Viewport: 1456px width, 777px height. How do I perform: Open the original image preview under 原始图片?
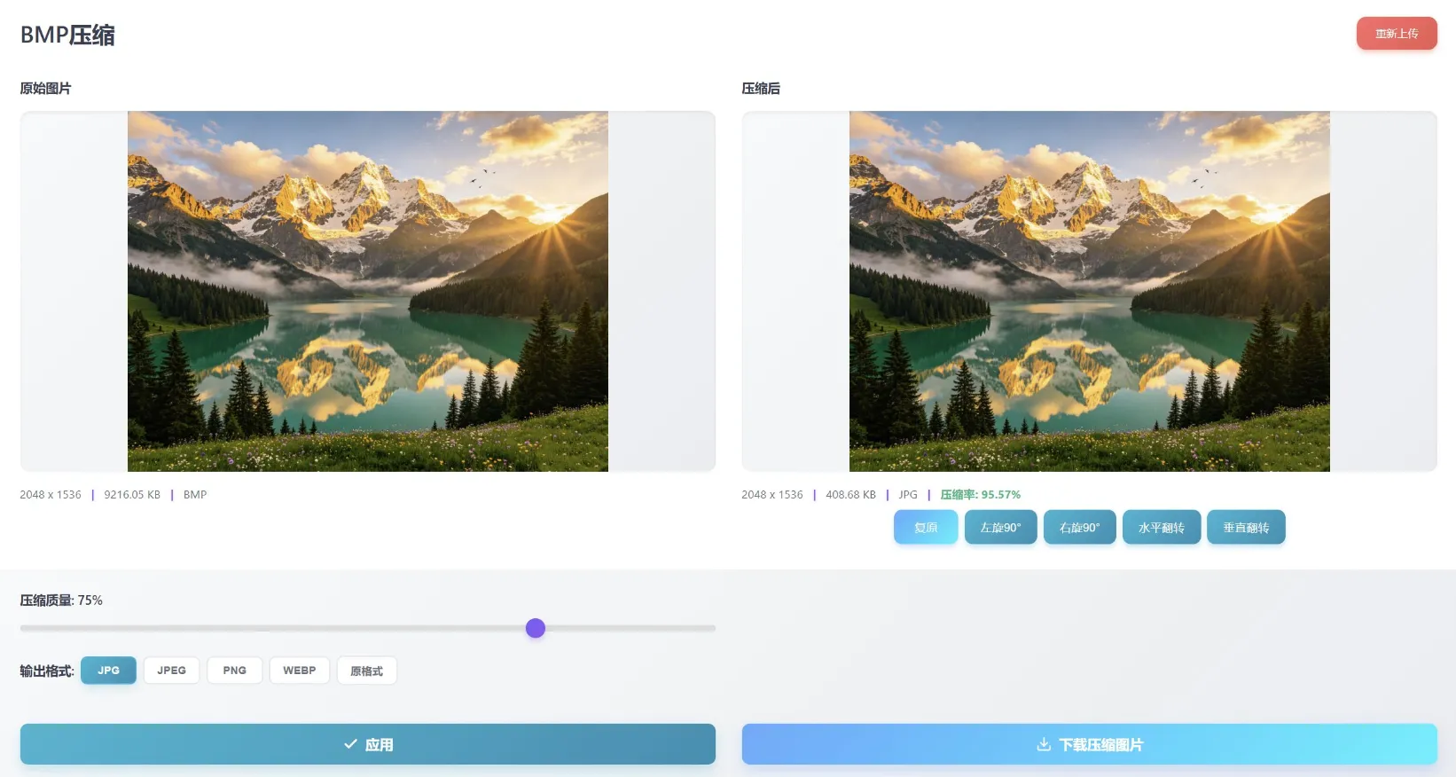[368, 291]
